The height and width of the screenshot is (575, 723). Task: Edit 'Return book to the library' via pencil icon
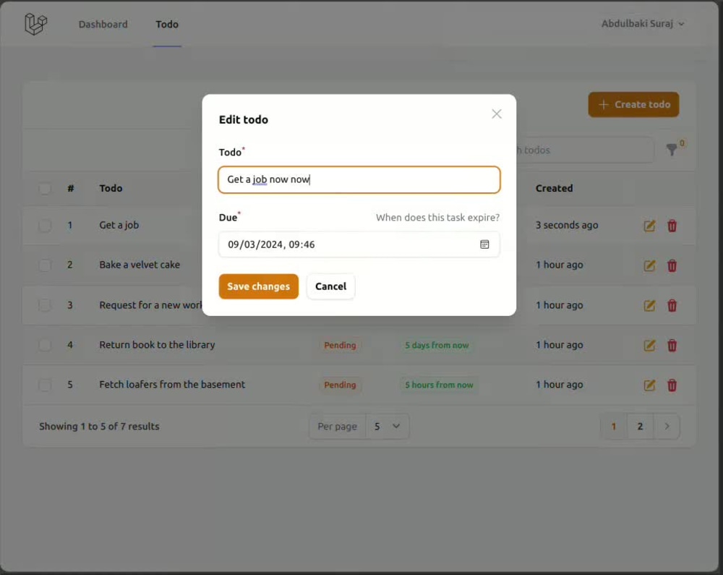click(x=649, y=345)
